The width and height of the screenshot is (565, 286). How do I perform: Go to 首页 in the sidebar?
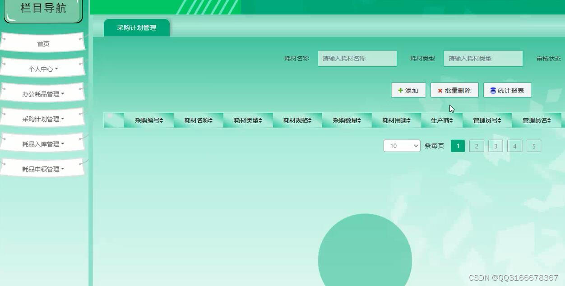tap(43, 44)
